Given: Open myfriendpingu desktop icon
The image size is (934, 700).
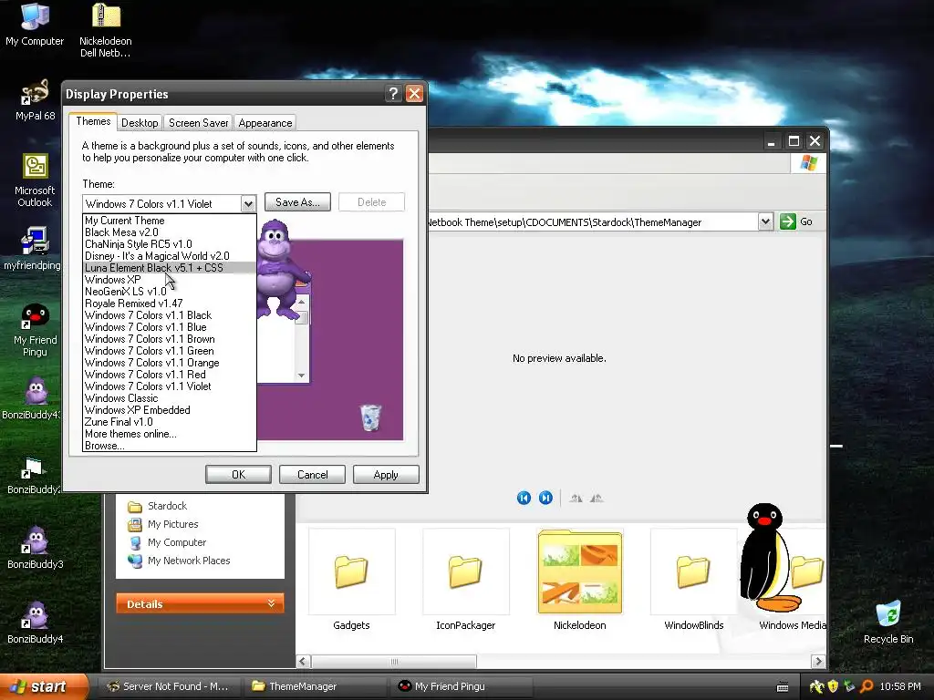Looking at the screenshot, I should pos(33,248).
